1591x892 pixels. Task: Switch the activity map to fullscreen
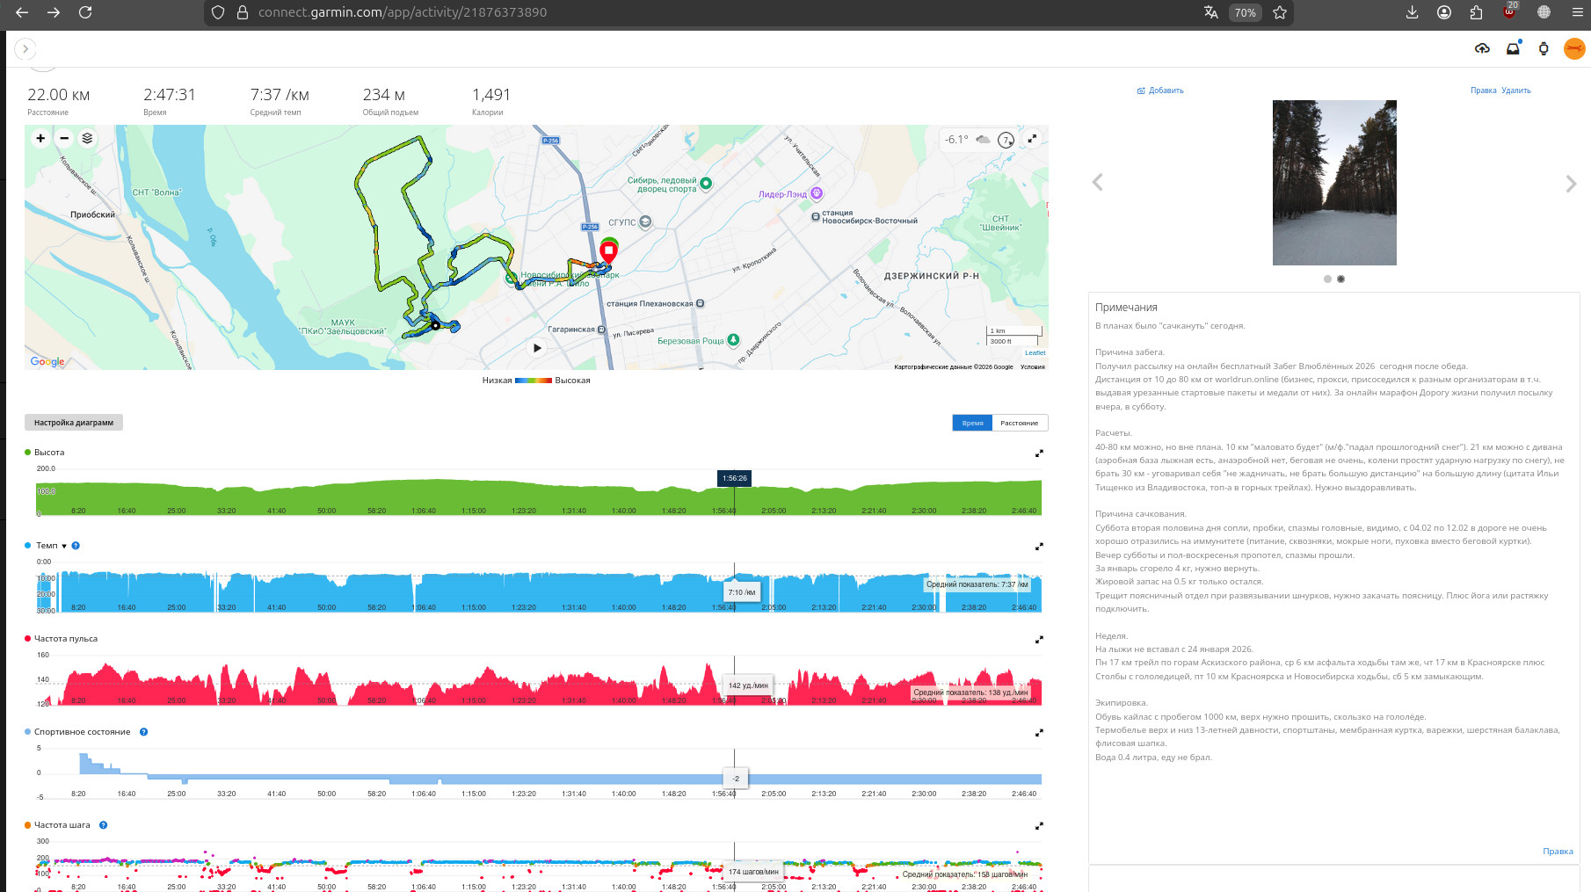click(x=1033, y=139)
